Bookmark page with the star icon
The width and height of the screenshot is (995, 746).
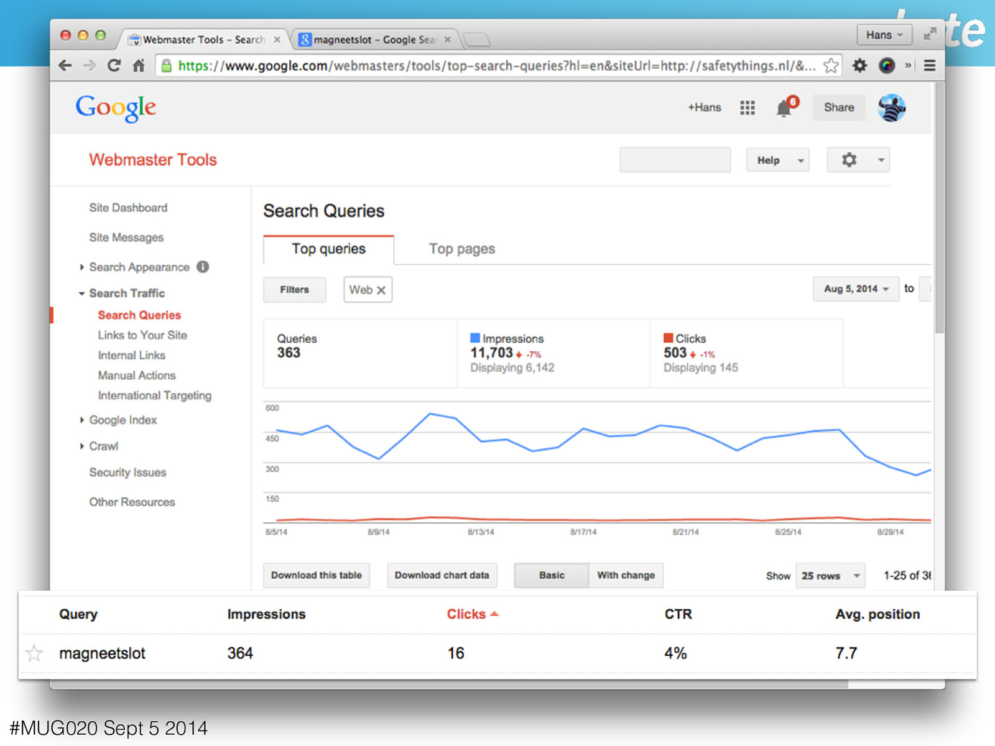[831, 65]
